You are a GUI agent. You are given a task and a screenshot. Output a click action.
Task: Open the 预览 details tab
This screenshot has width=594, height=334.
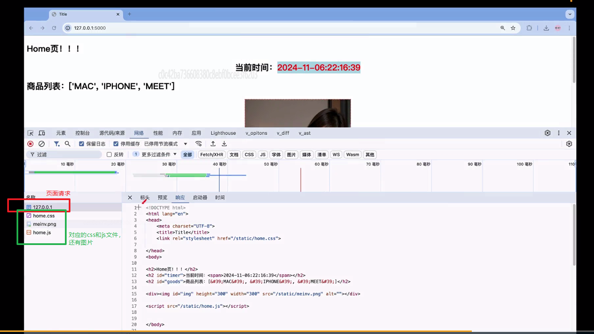coord(163,198)
